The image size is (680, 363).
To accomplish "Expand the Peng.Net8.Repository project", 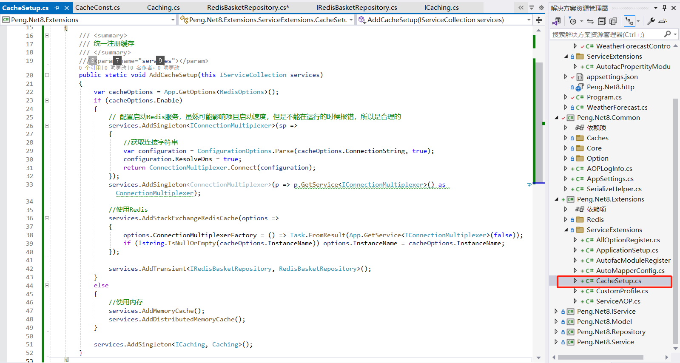I will [556, 332].
